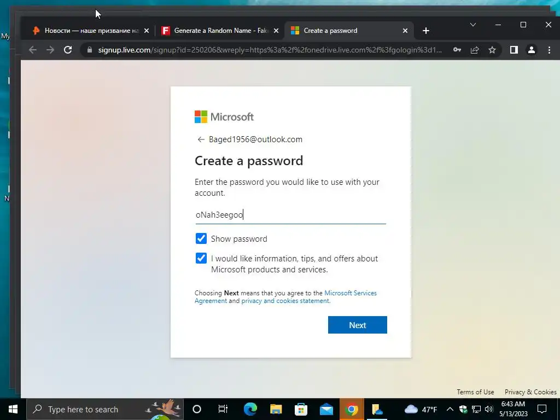Open the 47°F weather widget

[x=421, y=409]
